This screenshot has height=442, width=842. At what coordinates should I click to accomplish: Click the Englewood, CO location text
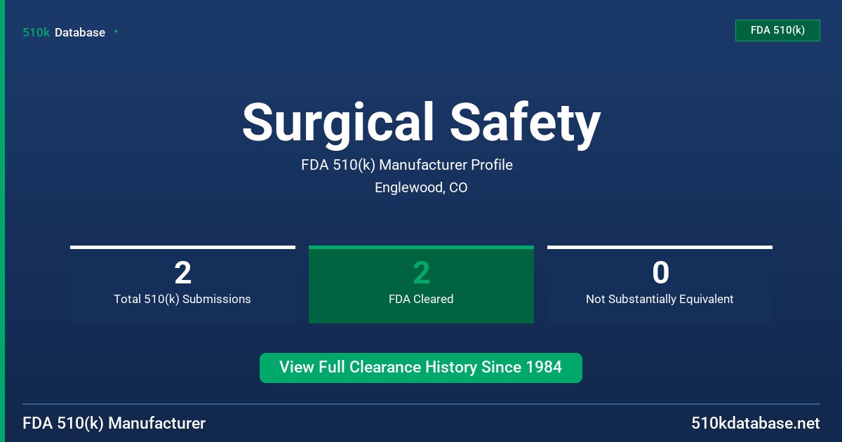[421, 187]
